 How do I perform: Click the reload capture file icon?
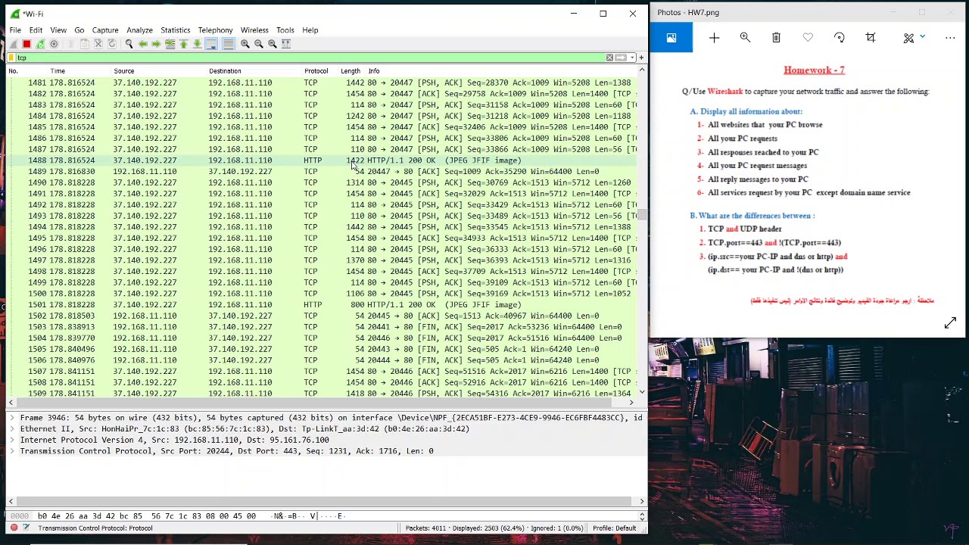(x=111, y=44)
